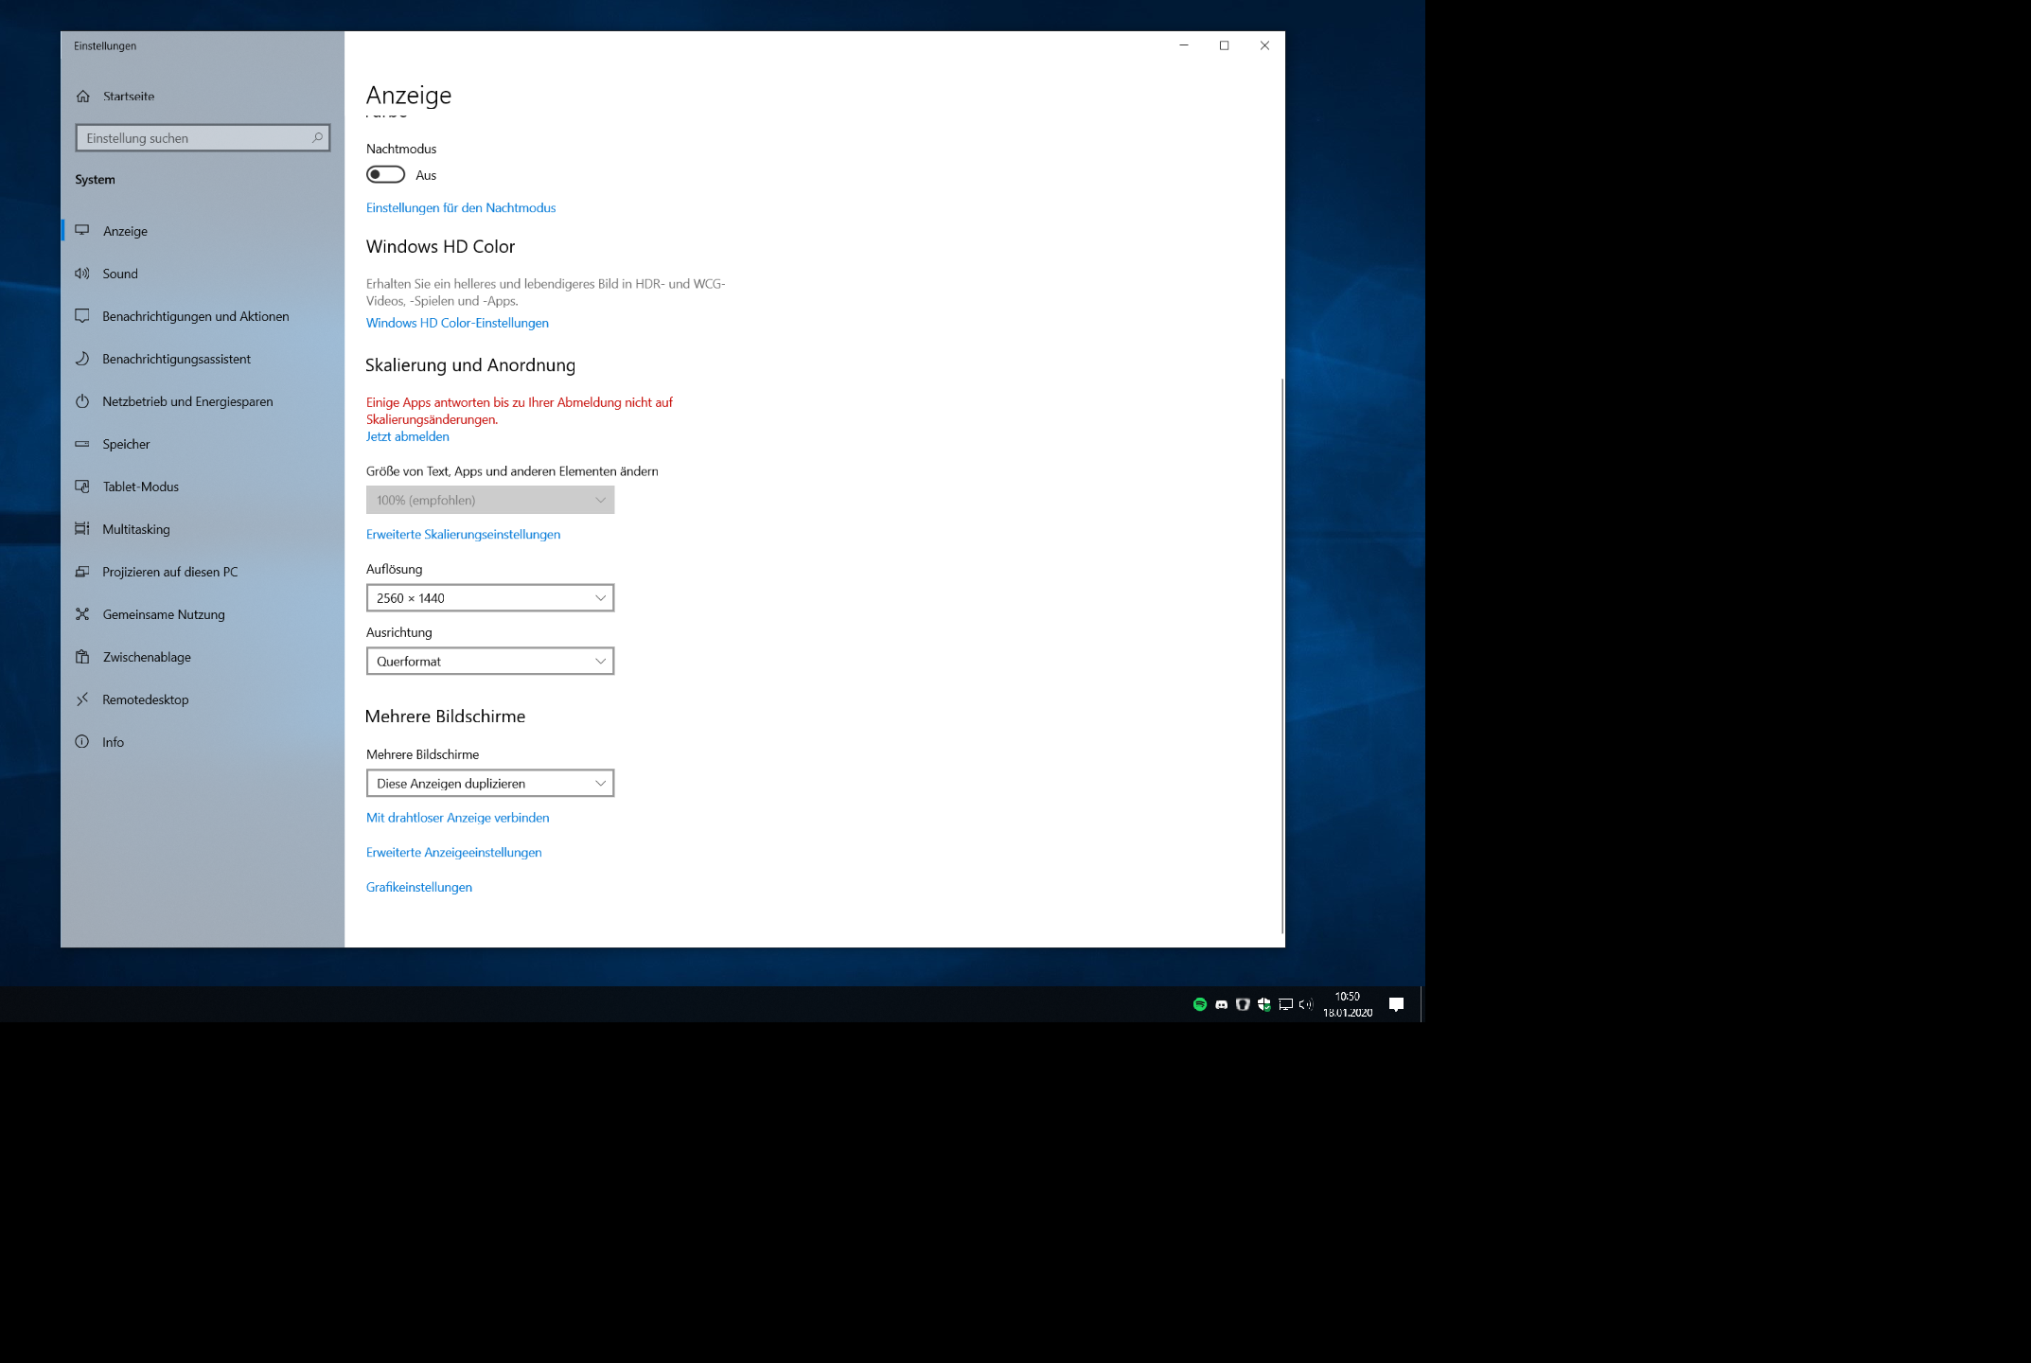
Task: Click the Benachrichtigungsassistent moon icon
Action: click(x=82, y=359)
